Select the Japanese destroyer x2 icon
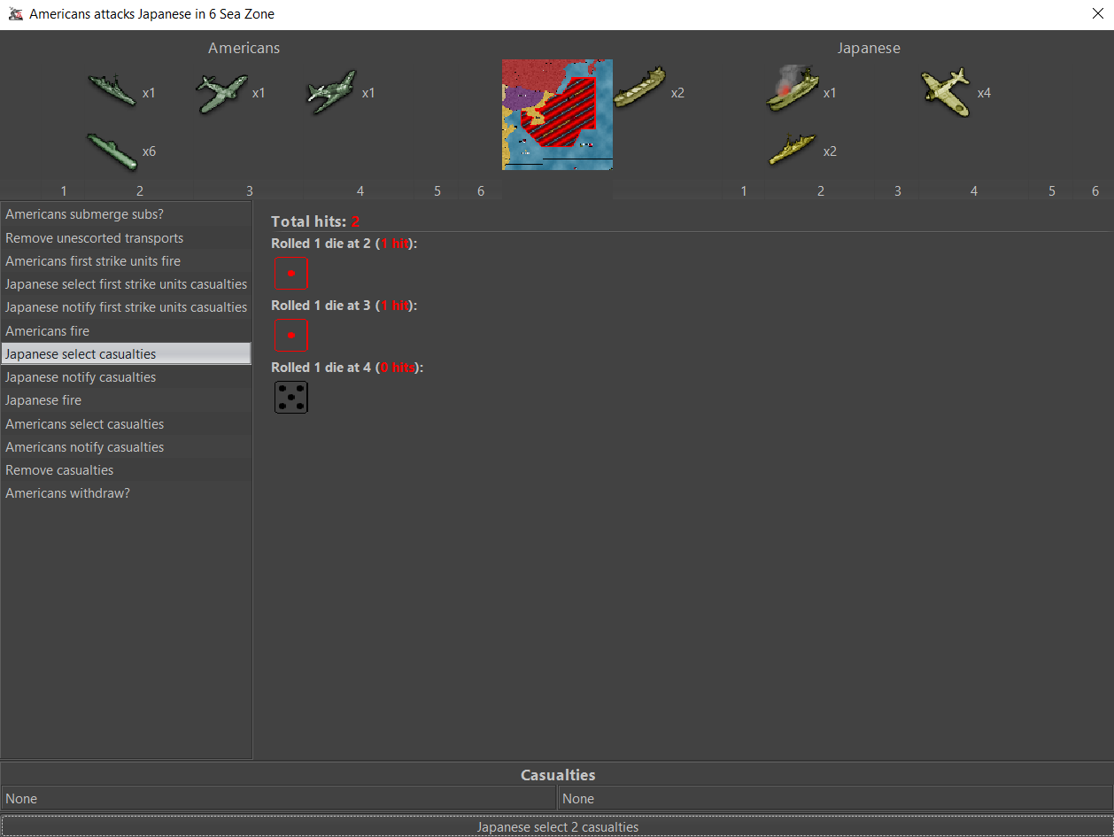This screenshot has height=837, width=1114. 792,150
